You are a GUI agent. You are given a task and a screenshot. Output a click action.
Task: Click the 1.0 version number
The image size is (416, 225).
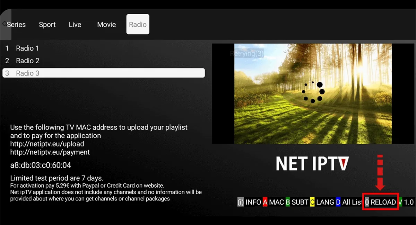[x=409, y=202]
